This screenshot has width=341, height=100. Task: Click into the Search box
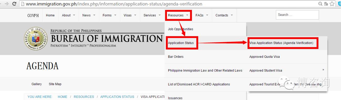click(297, 15)
